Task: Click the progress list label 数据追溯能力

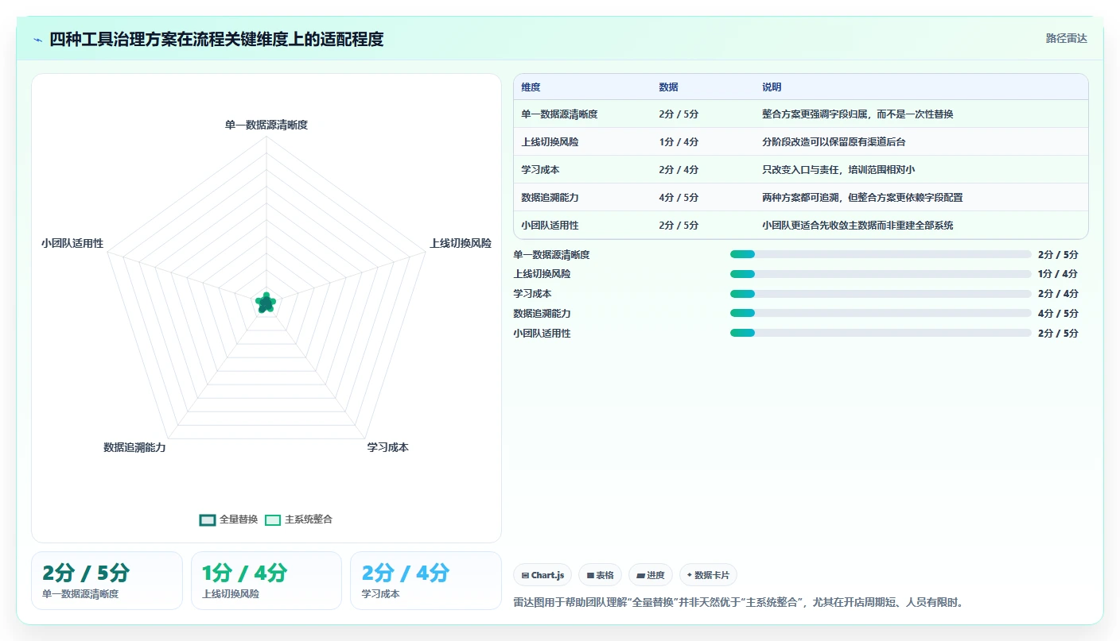Action: [542, 314]
